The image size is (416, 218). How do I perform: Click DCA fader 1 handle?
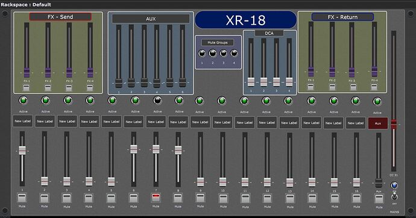tap(251, 82)
